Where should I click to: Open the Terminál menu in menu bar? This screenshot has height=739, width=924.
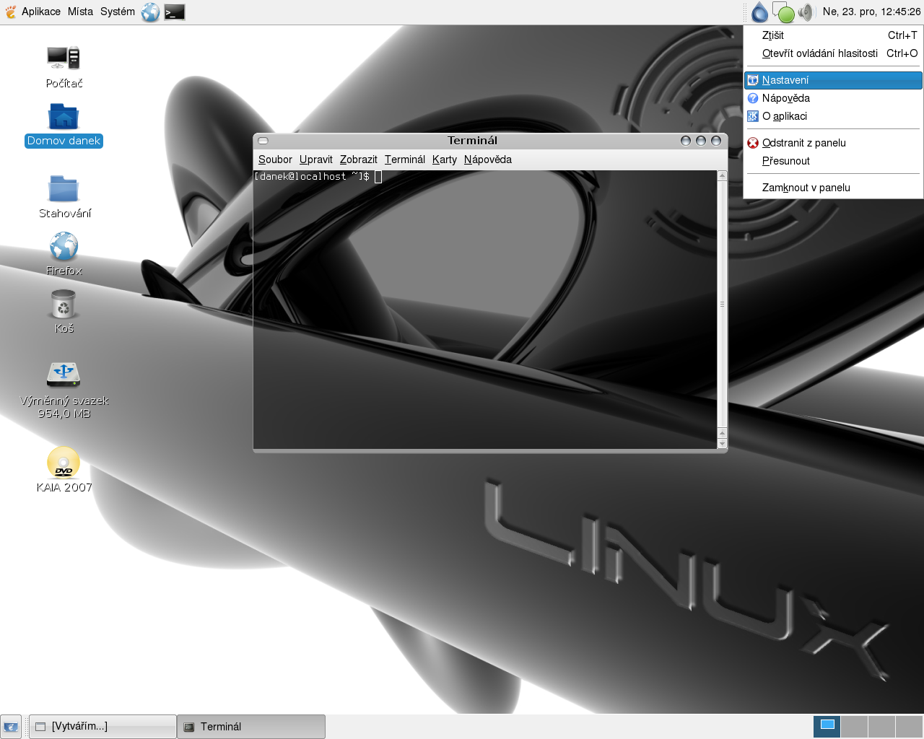click(405, 159)
